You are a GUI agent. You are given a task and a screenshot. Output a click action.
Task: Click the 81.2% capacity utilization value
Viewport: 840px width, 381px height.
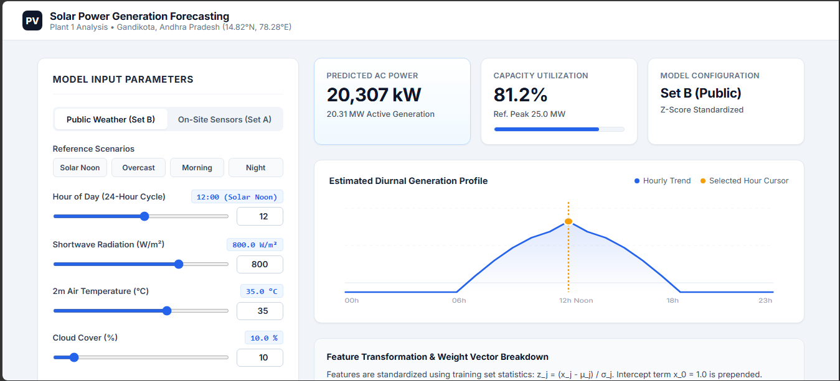[x=521, y=94]
